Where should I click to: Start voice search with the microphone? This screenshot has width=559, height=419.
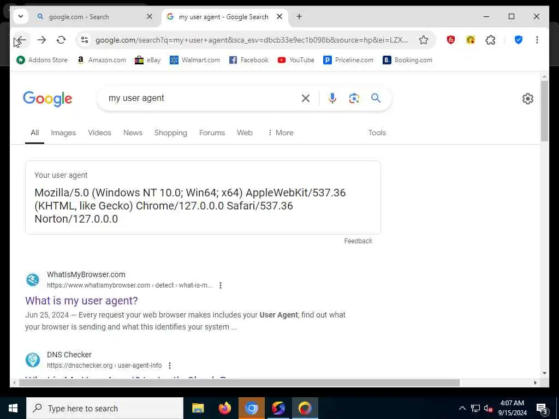332,98
